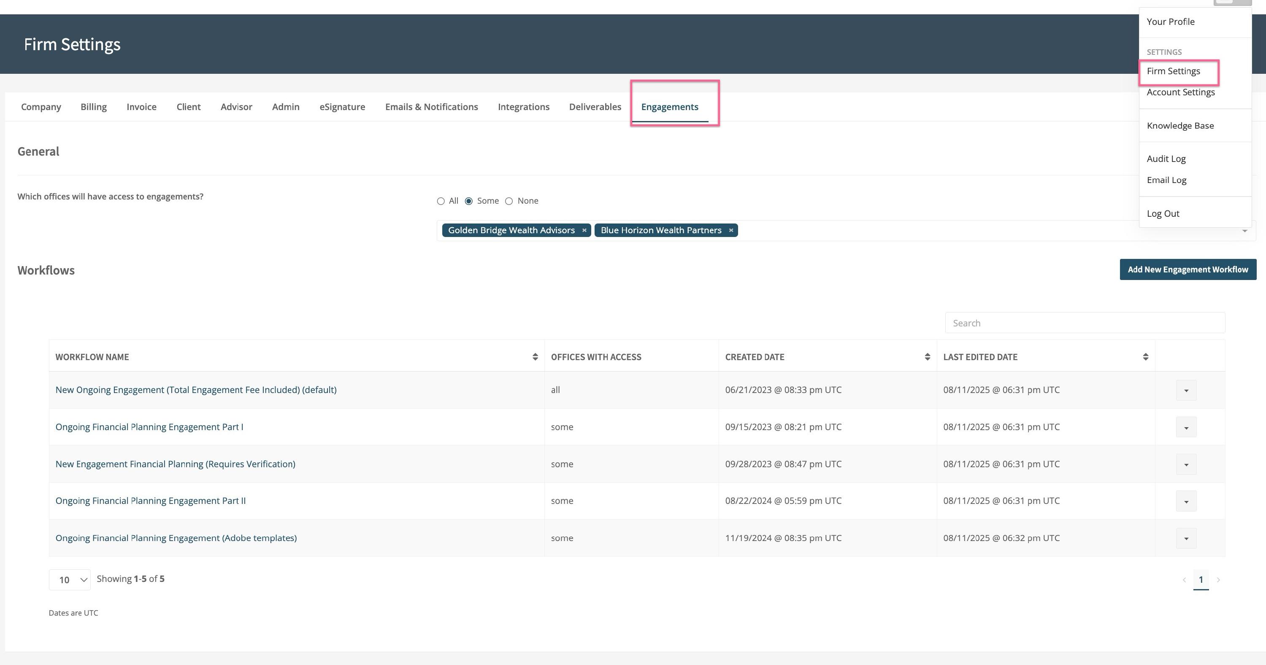
Task: Expand the offices multi-select dropdown arrow
Action: tap(1245, 231)
